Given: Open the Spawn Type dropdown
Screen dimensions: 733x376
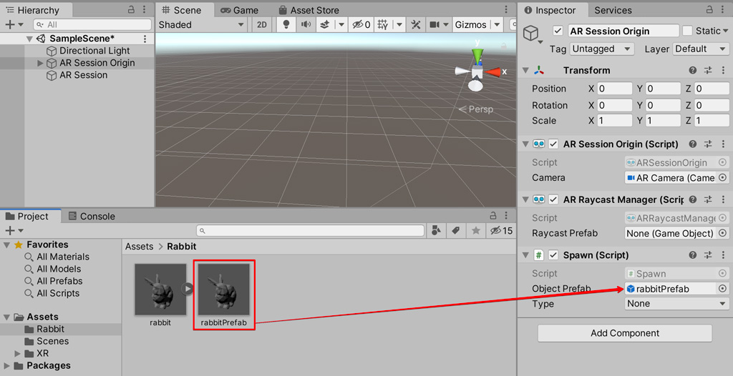Looking at the screenshot, I should coord(677,304).
